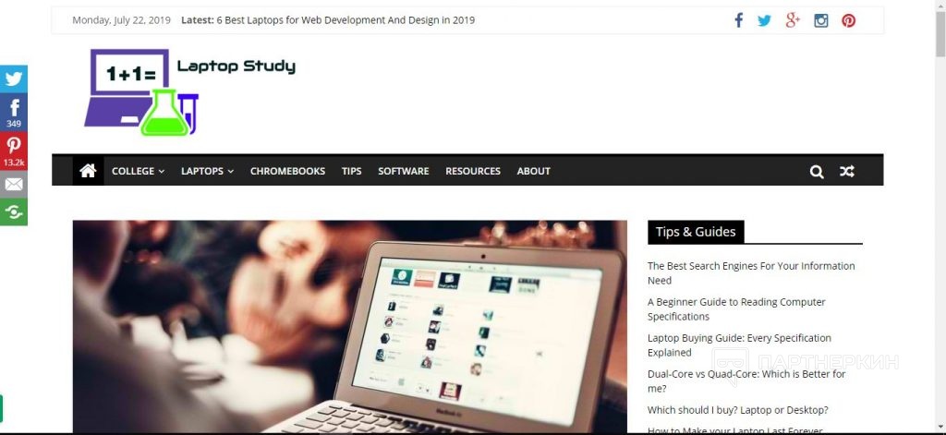Open the Twitter icon in top bar
Image resolution: width=946 pixels, height=435 pixels.
coord(764,20)
